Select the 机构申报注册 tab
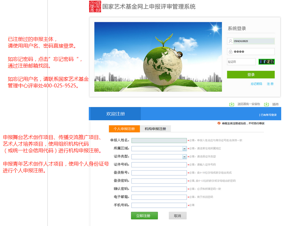The height and width of the screenshot is (226, 285). (155, 129)
